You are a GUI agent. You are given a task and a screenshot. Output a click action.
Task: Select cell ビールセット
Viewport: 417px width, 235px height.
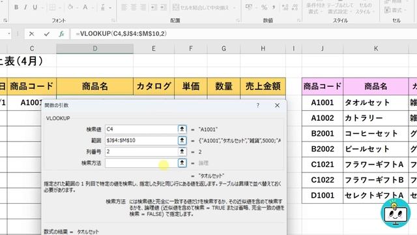coord(376,149)
